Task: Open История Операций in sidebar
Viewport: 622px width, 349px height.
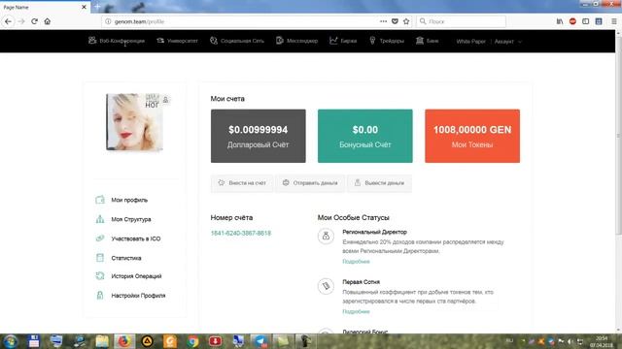Action: pyautogui.click(x=128, y=276)
